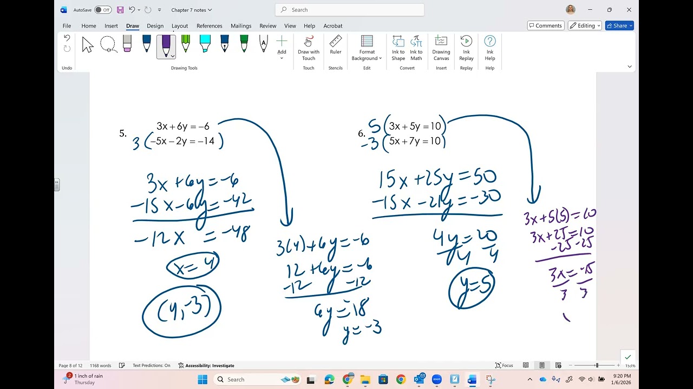Click the zoom slider handle

pos(597,366)
